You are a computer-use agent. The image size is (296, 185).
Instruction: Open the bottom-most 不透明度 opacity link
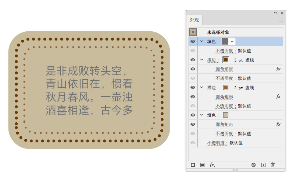(217, 143)
